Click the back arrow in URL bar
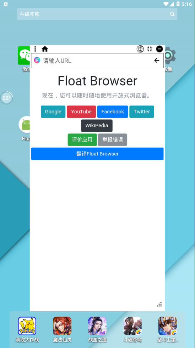 157,60
